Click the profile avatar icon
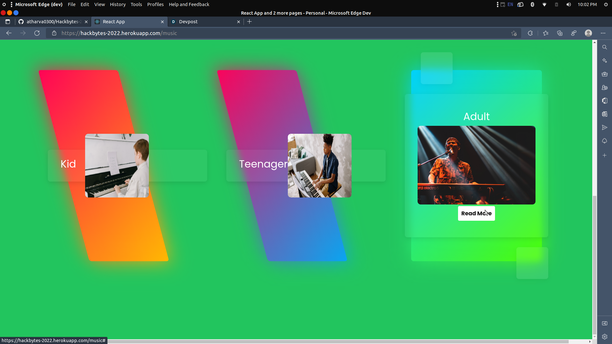This screenshot has width=612, height=344. coord(588,33)
